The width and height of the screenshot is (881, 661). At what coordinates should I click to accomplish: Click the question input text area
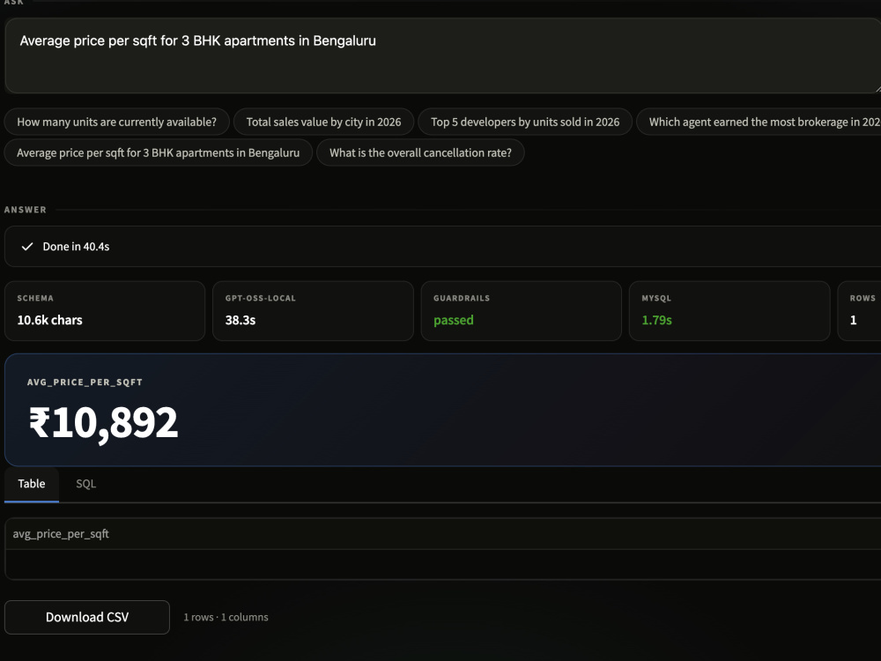[x=443, y=56]
